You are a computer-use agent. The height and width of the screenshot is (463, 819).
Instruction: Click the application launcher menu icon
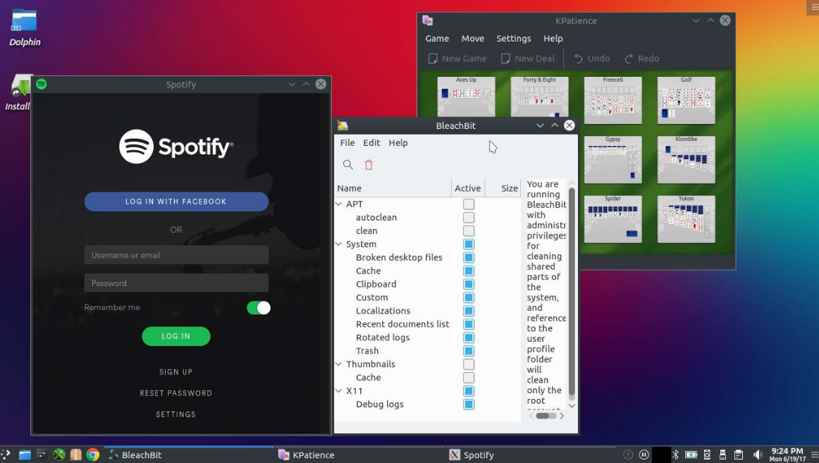(x=6, y=455)
